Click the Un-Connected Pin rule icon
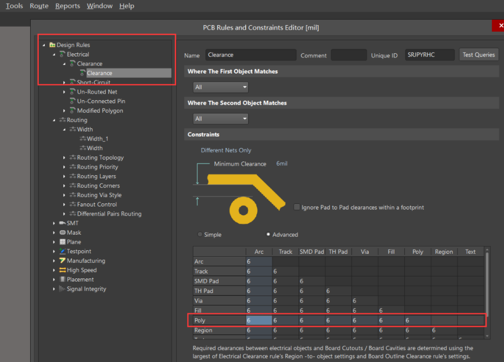 click(x=73, y=101)
